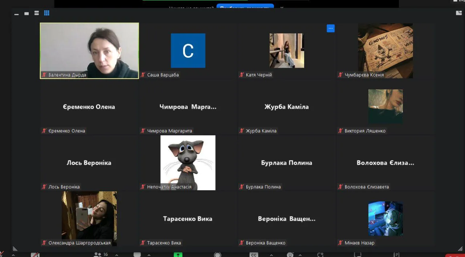
Task: Click the blue button in the top notification bar
Action: coord(245,6)
